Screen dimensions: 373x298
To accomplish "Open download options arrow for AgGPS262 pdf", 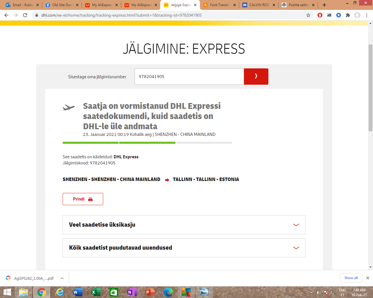I will [62, 278].
